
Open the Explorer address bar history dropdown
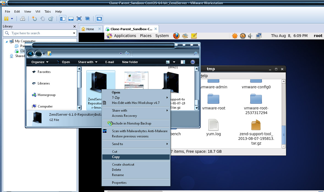pos(121,53)
